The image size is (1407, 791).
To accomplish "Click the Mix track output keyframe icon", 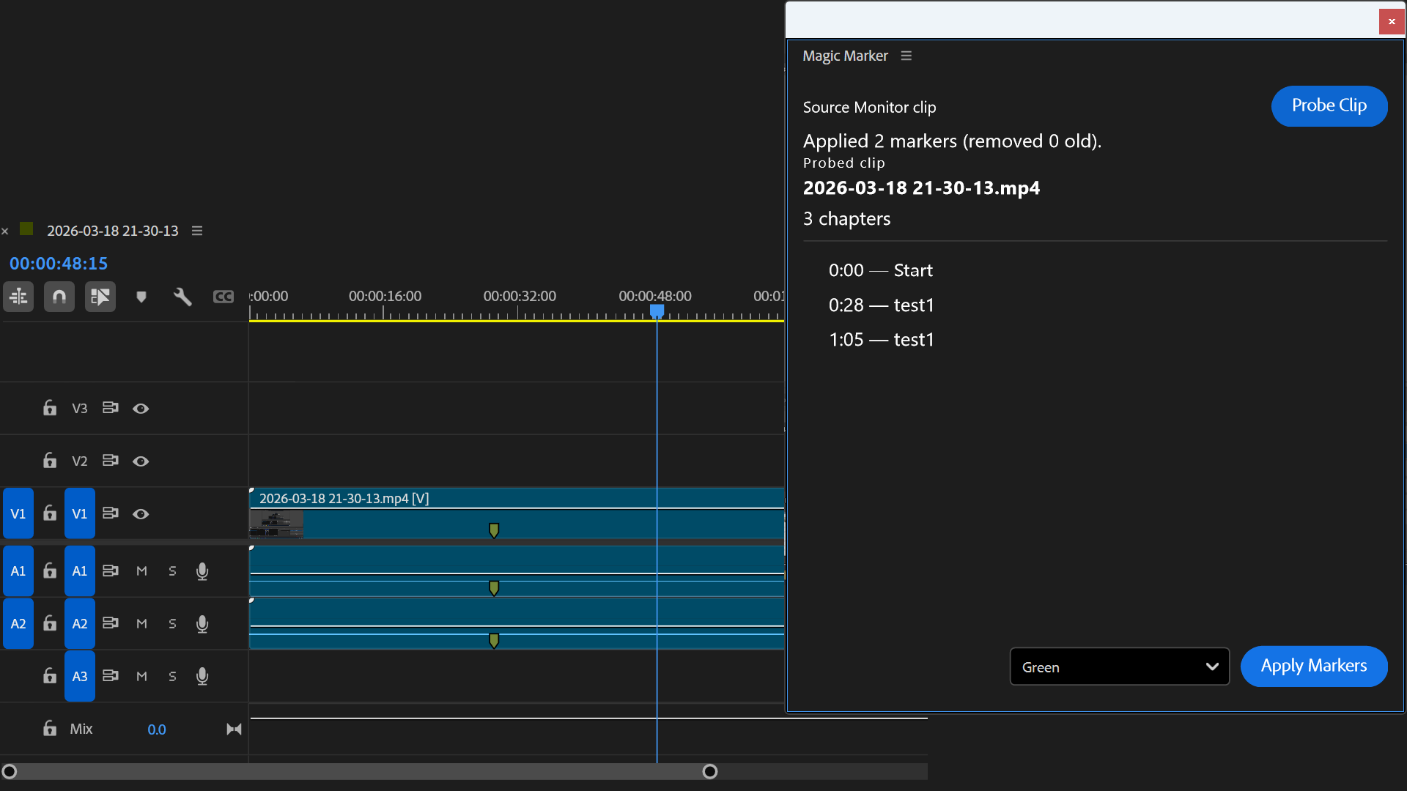I will click(x=234, y=729).
